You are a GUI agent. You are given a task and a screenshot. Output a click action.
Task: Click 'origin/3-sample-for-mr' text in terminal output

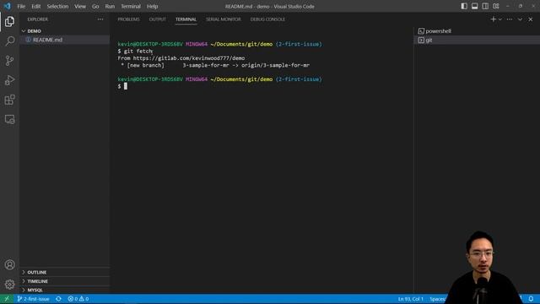pyautogui.click(x=276, y=65)
